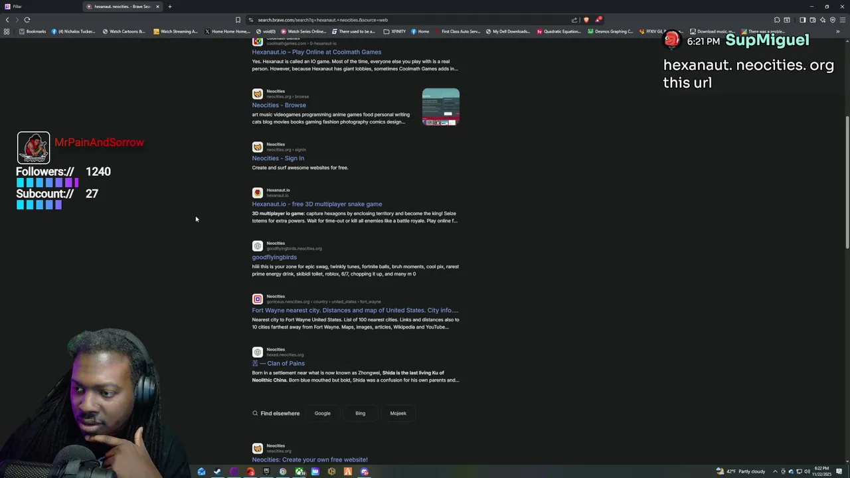The width and height of the screenshot is (850, 478).
Task: Open Fort Wayne nearest city result link
Action: [x=355, y=310]
